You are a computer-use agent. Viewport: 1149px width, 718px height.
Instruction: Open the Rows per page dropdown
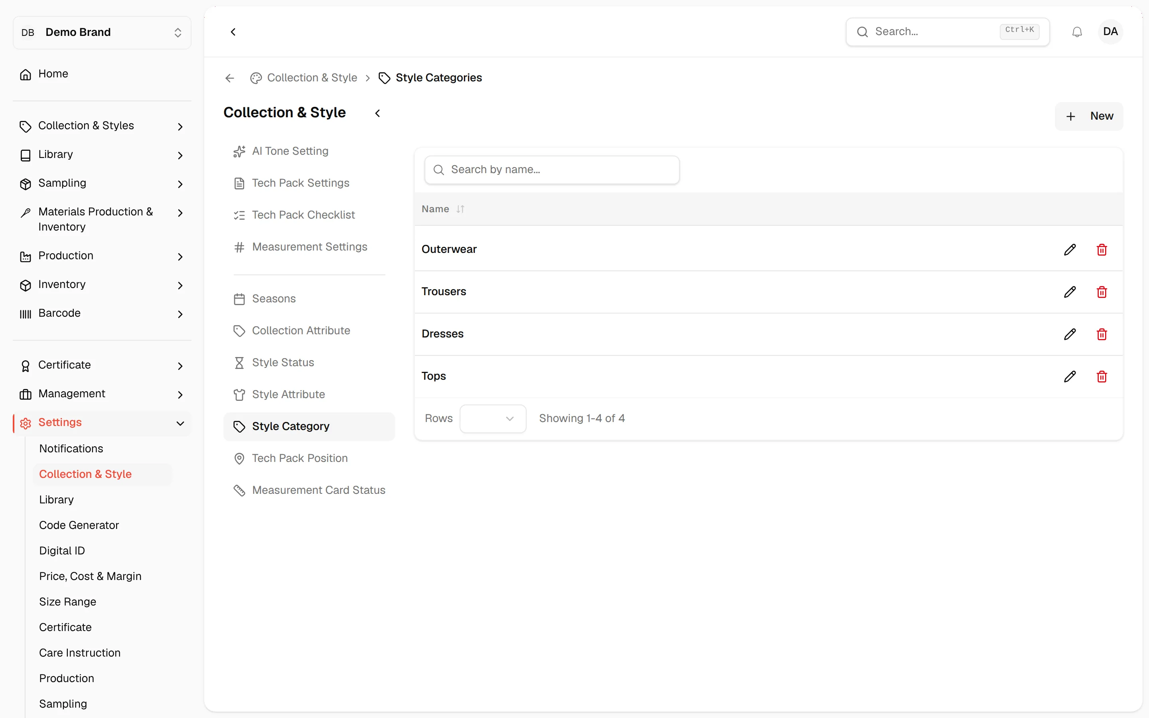pos(493,418)
